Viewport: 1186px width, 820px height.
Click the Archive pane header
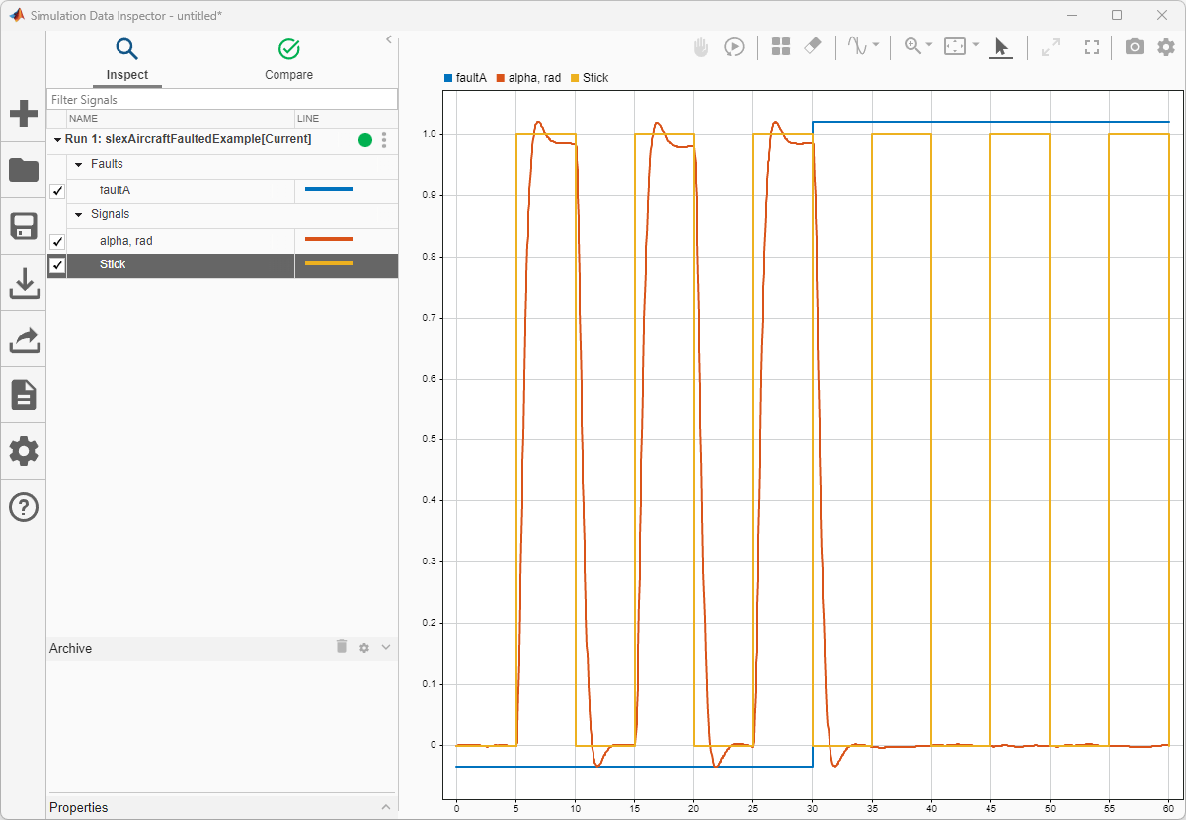point(221,648)
